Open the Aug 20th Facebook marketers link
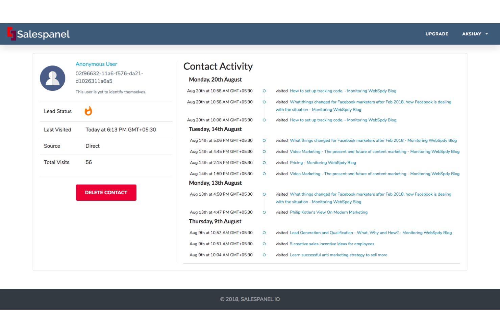This screenshot has height=333, width=500. tap(364, 106)
